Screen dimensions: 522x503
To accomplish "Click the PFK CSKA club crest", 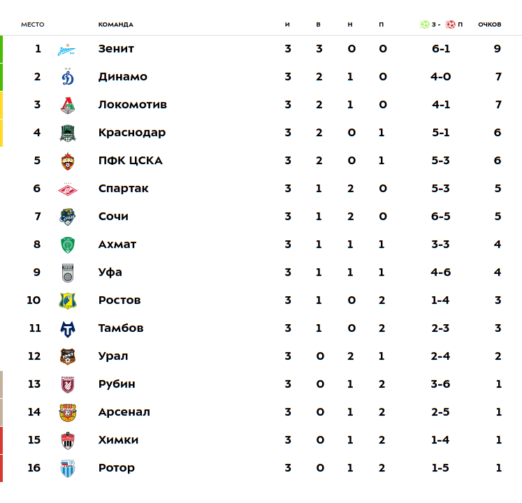I will click(68, 161).
